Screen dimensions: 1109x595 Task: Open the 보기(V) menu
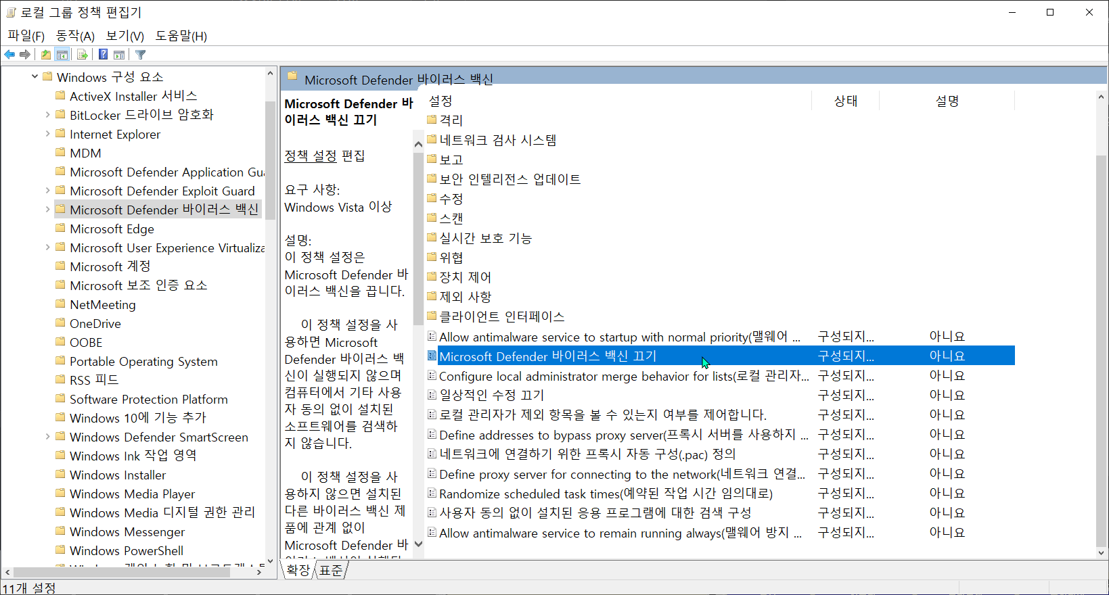[125, 36]
